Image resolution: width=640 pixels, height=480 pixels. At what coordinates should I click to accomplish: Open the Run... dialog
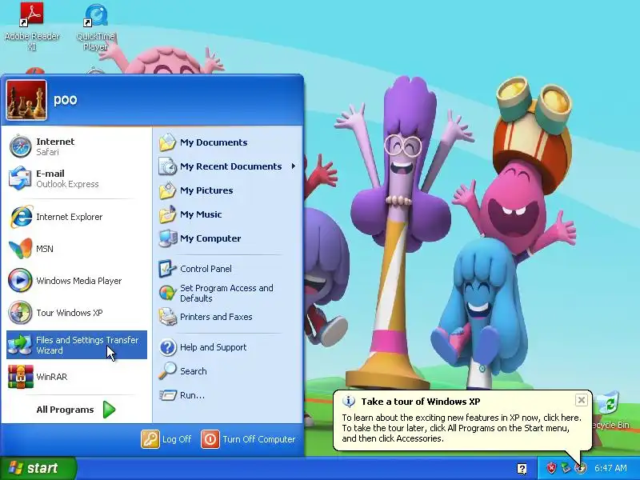(229, 395)
